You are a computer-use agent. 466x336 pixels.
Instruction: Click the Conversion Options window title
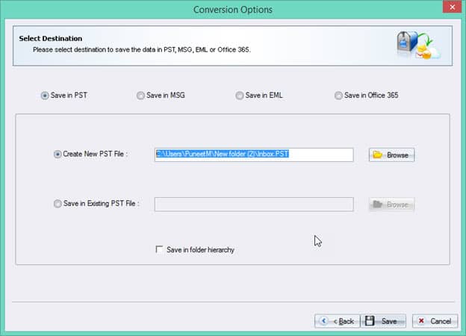point(233,10)
